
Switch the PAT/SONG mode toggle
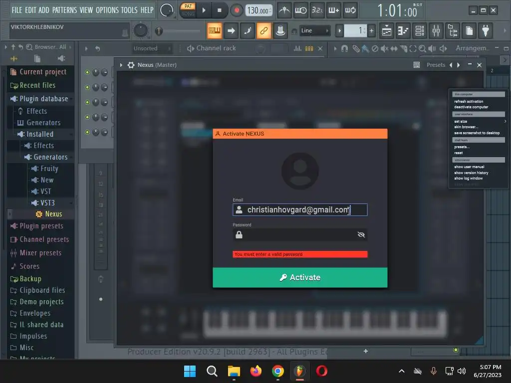click(x=188, y=10)
